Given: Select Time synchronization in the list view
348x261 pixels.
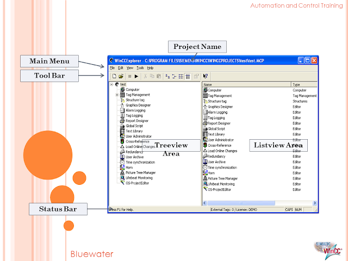Looking at the screenshot, I should click(x=222, y=167).
